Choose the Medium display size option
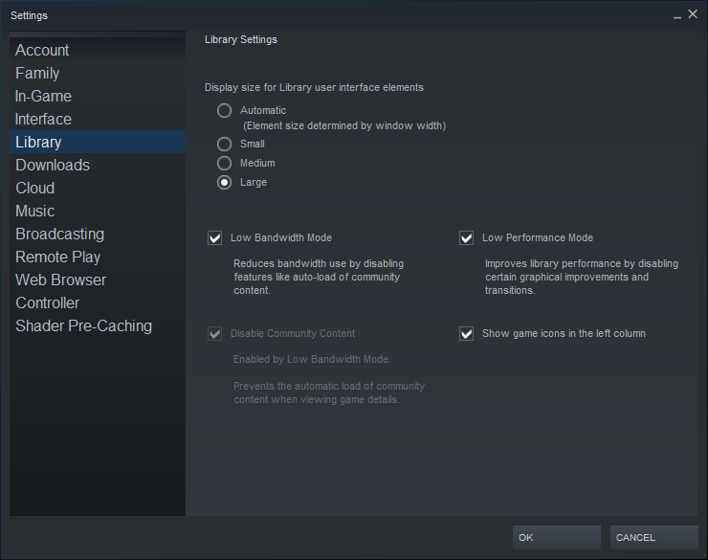 coord(225,163)
